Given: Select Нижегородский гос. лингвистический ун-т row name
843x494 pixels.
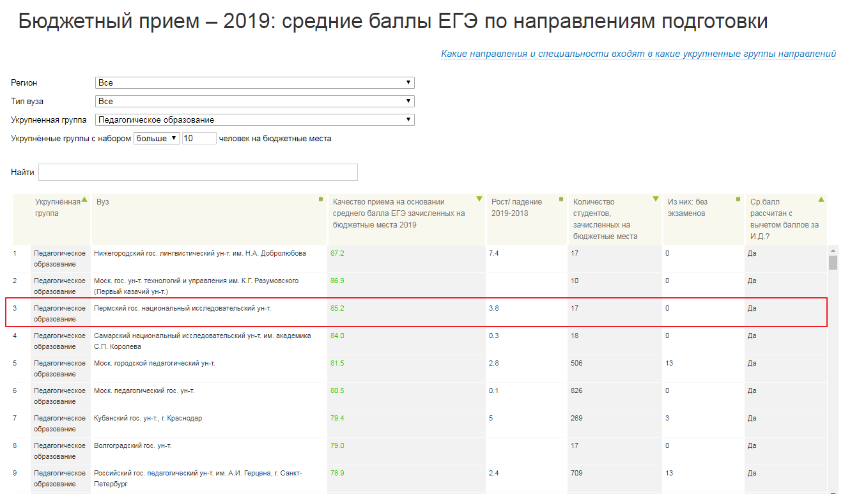Looking at the screenshot, I should tap(200, 253).
